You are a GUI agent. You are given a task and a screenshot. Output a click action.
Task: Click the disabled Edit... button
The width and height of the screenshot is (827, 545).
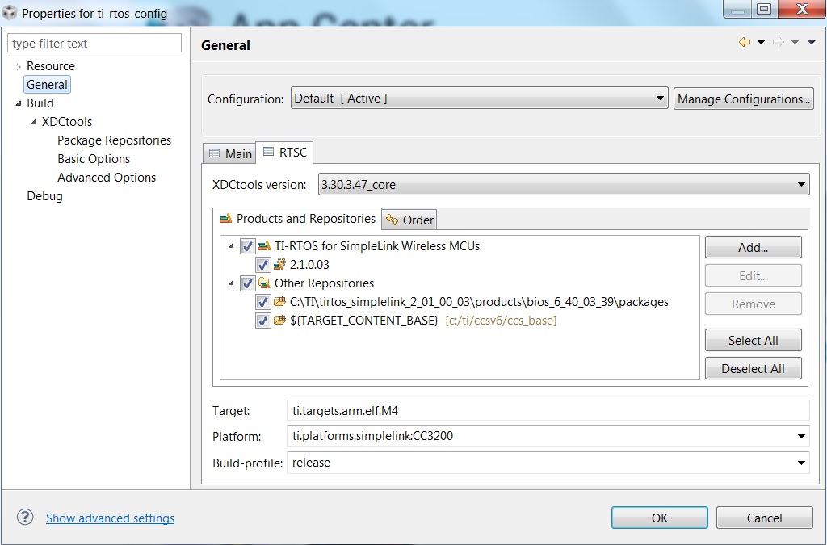(x=754, y=275)
